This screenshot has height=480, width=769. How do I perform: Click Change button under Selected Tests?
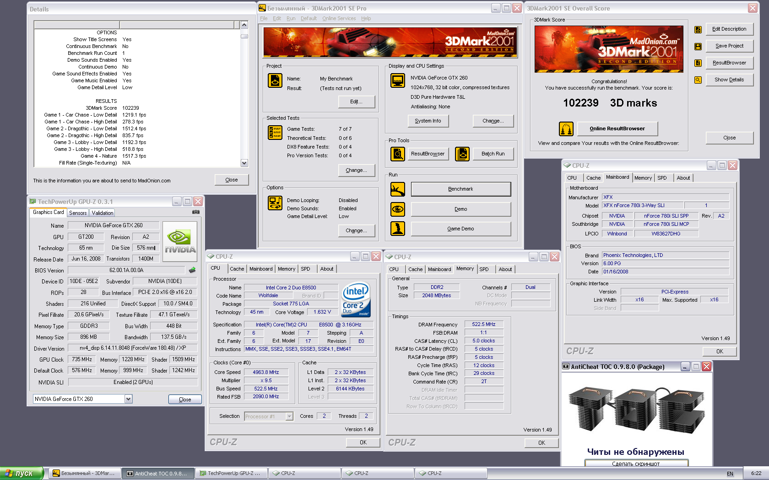[x=357, y=171]
